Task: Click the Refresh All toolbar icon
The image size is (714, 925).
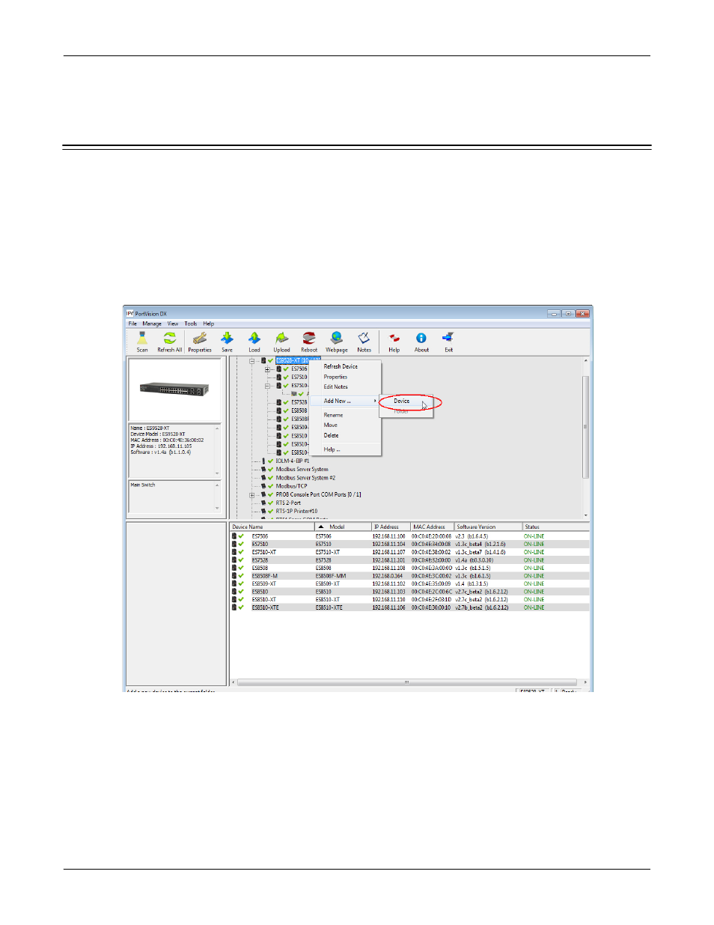Action: [x=170, y=342]
